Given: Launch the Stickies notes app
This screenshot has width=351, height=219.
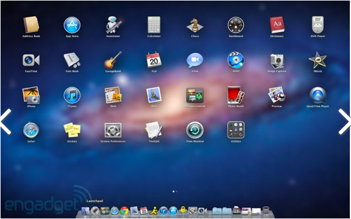Looking at the screenshot, I should coord(72,130).
